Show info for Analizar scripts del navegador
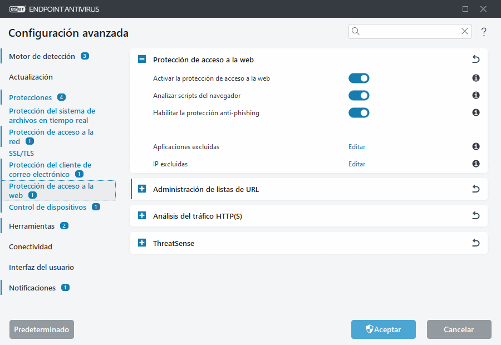Viewport: 501px width, 345px height. point(476,95)
